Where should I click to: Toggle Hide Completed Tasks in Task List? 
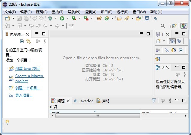click(x=167, y=50)
